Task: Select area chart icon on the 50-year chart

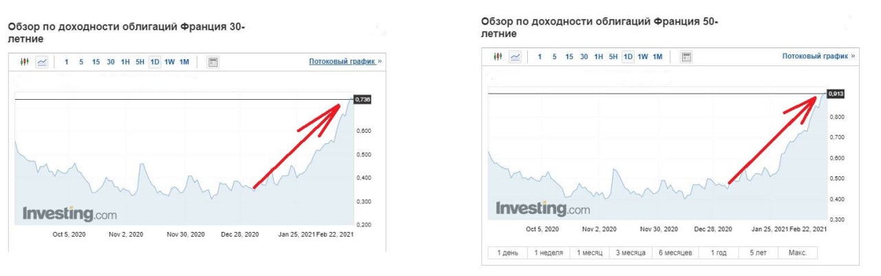Action: [516, 56]
